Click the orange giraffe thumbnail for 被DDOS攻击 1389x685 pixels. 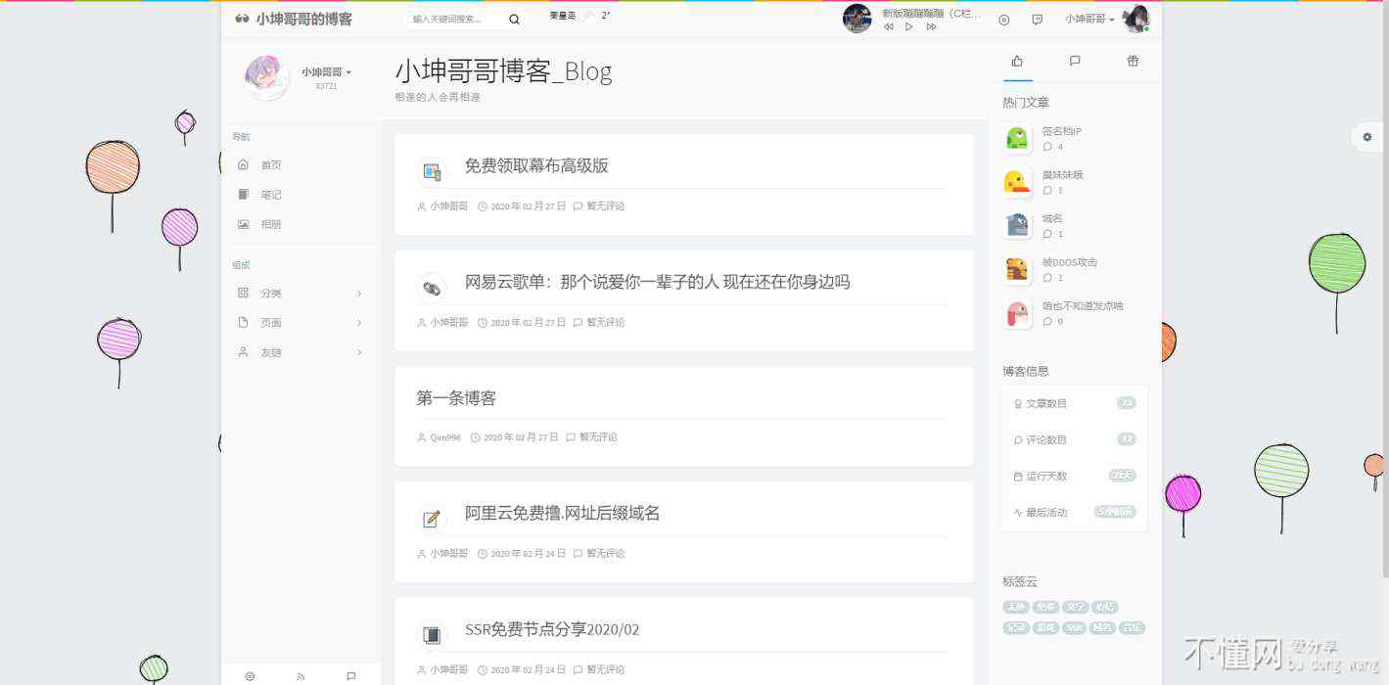pyautogui.click(x=1018, y=269)
